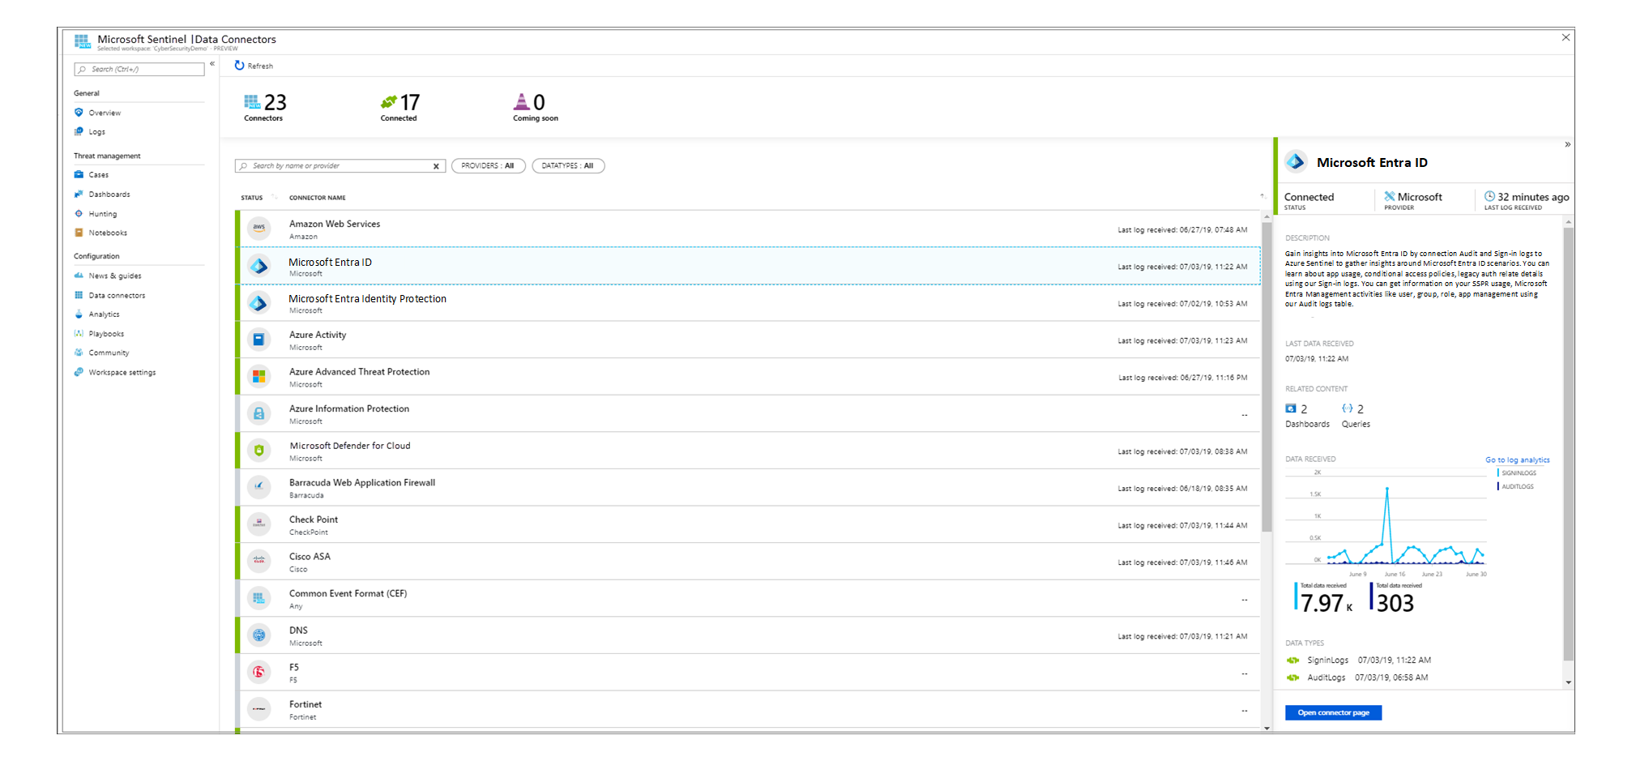Screen dimensions: 1632x761
Task: Open the Community menu item
Action: tap(109, 353)
